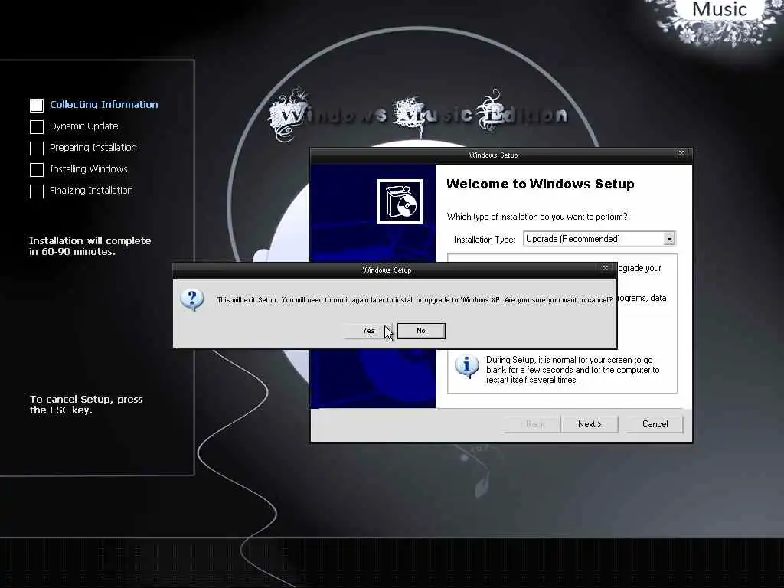Toggle the Installing Windows step box

click(37, 170)
